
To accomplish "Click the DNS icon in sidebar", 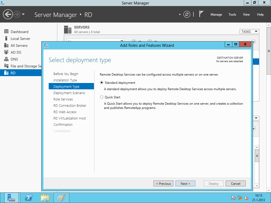I will click(6, 59).
